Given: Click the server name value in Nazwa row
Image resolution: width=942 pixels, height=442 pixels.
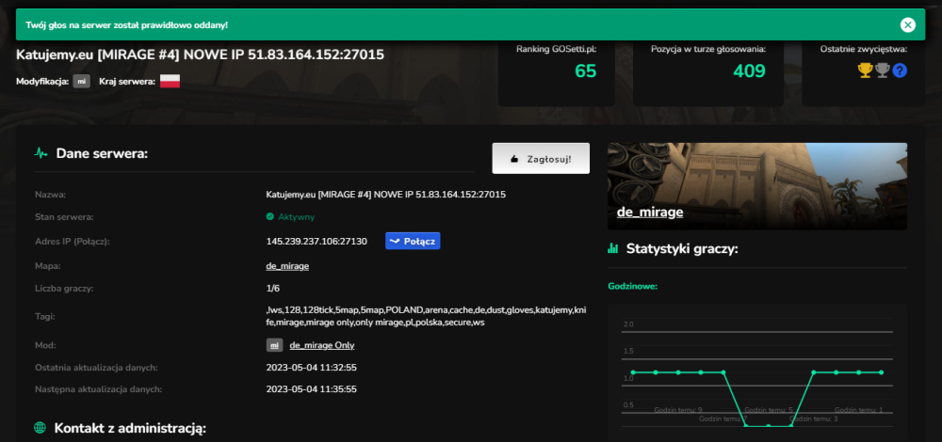Looking at the screenshot, I should 385,195.
